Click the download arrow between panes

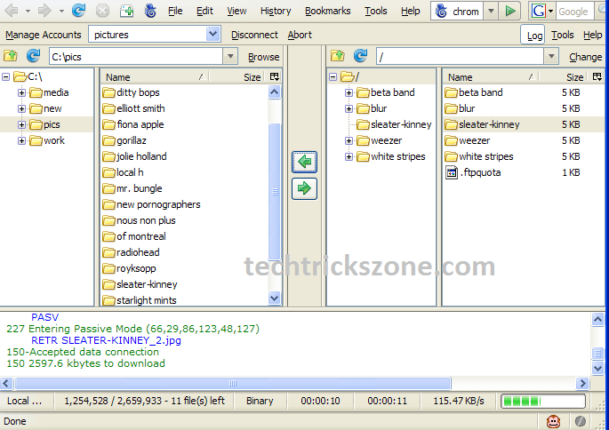pos(305,162)
